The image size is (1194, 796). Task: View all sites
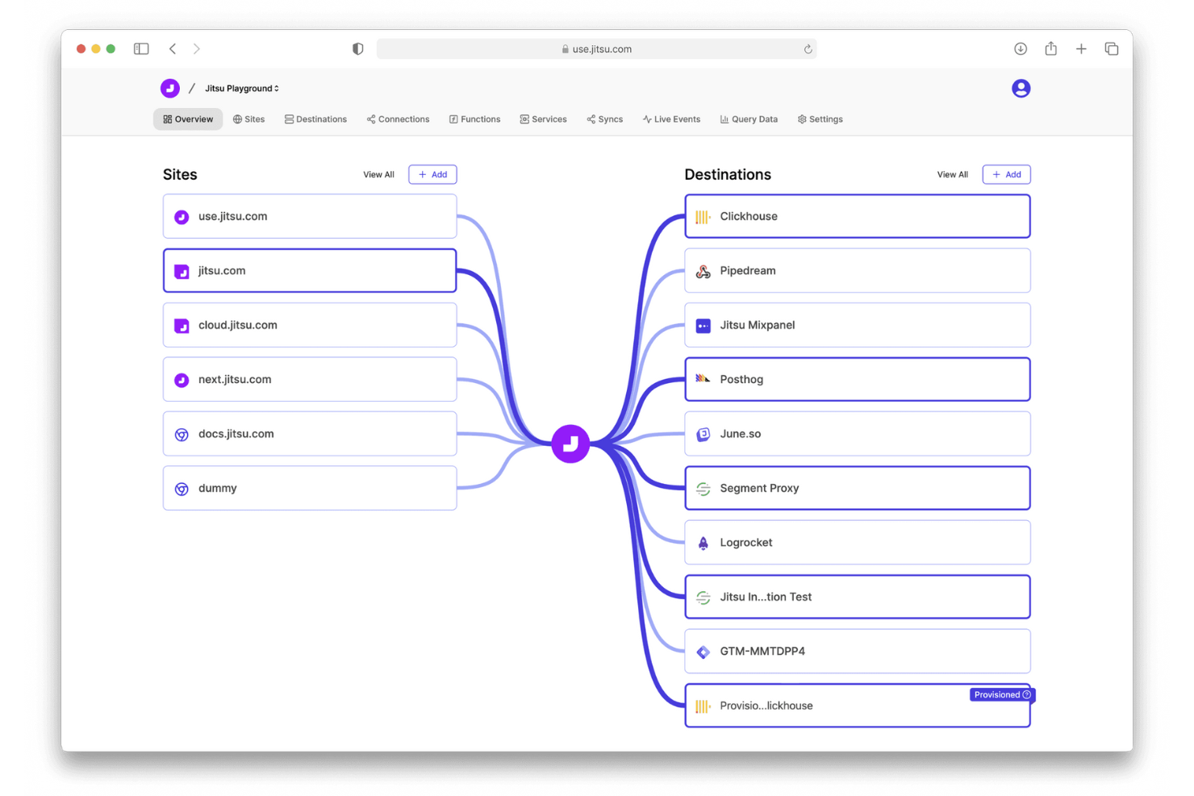coord(378,174)
